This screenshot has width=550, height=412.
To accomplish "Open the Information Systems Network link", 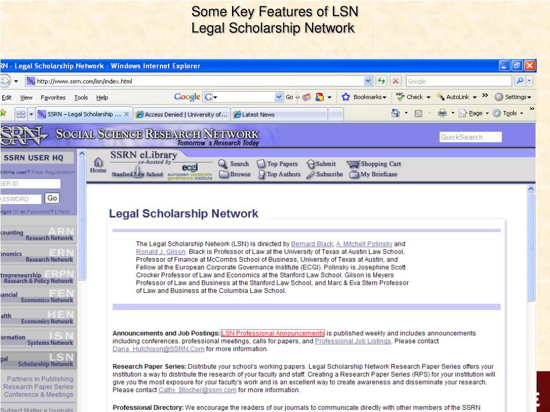I will [x=38, y=339].
